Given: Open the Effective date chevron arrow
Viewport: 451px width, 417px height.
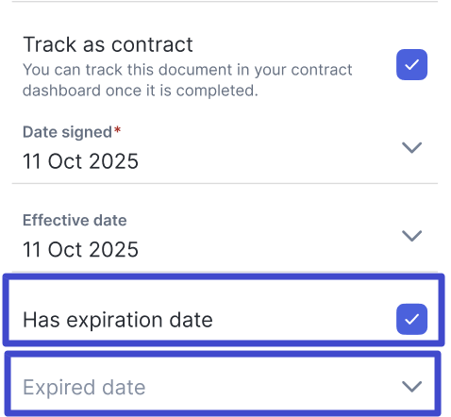Looking at the screenshot, I should pyautogui.click(x=411, y=236).
